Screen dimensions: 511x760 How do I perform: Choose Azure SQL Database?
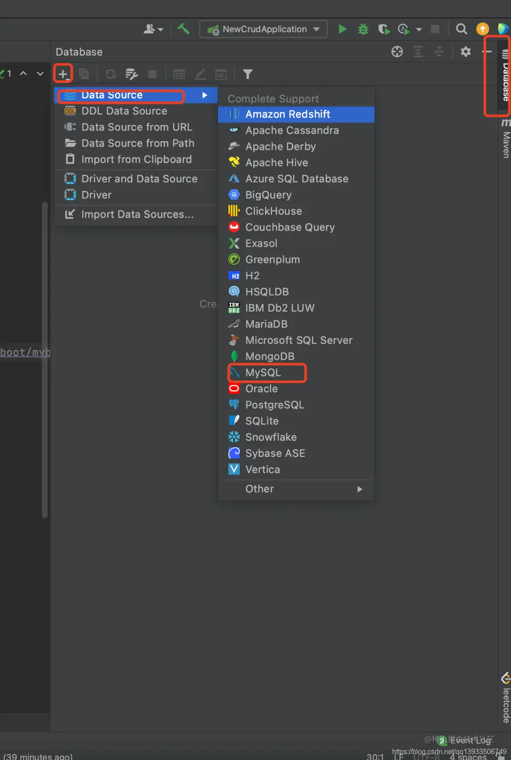pos(296,179)
